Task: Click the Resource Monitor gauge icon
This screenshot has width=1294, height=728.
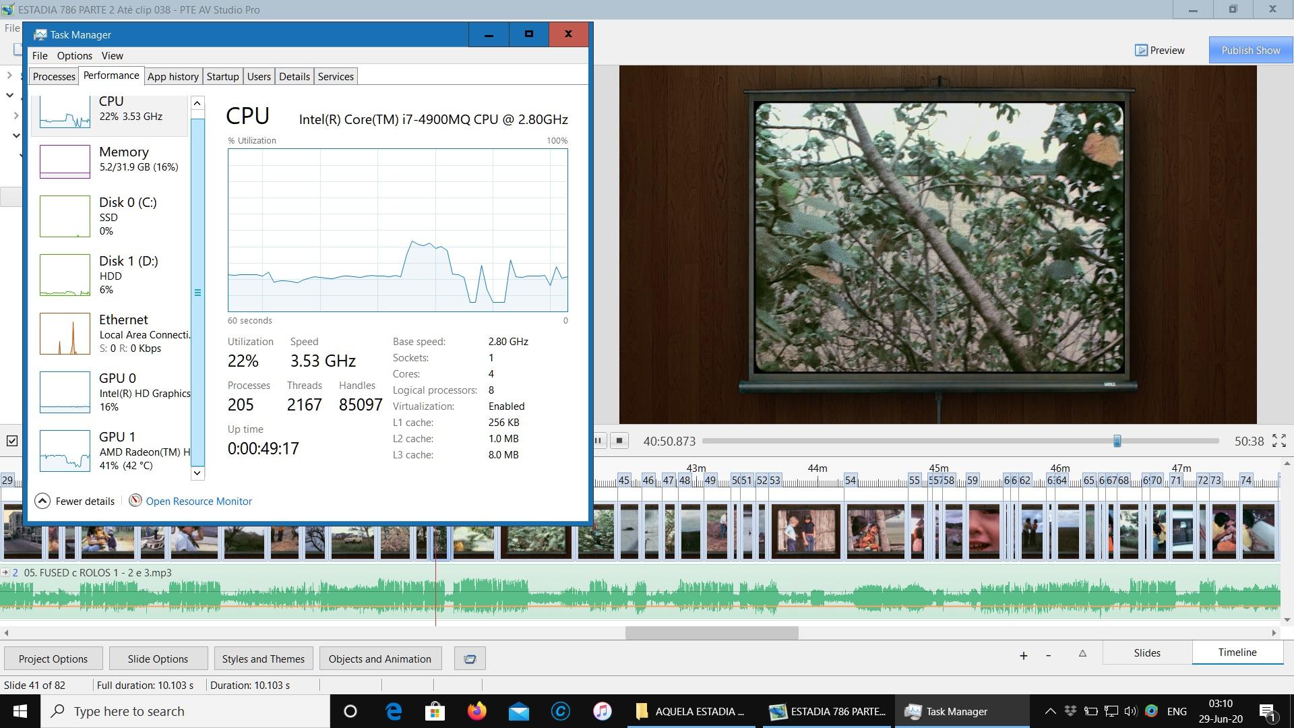Action: point(135,501)
